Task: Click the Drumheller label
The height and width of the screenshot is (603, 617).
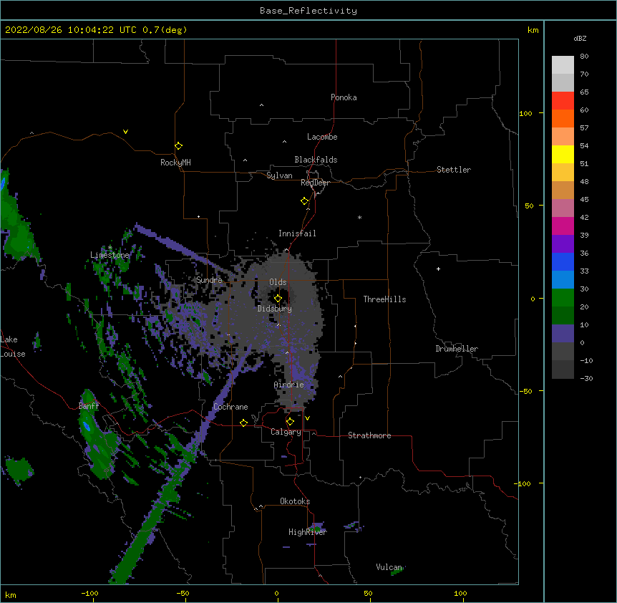Action: pyautogui.click(x=457, y=349)
